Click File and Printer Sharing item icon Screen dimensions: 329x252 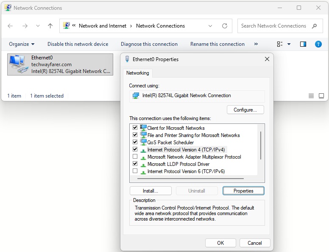tap(143, 135)
